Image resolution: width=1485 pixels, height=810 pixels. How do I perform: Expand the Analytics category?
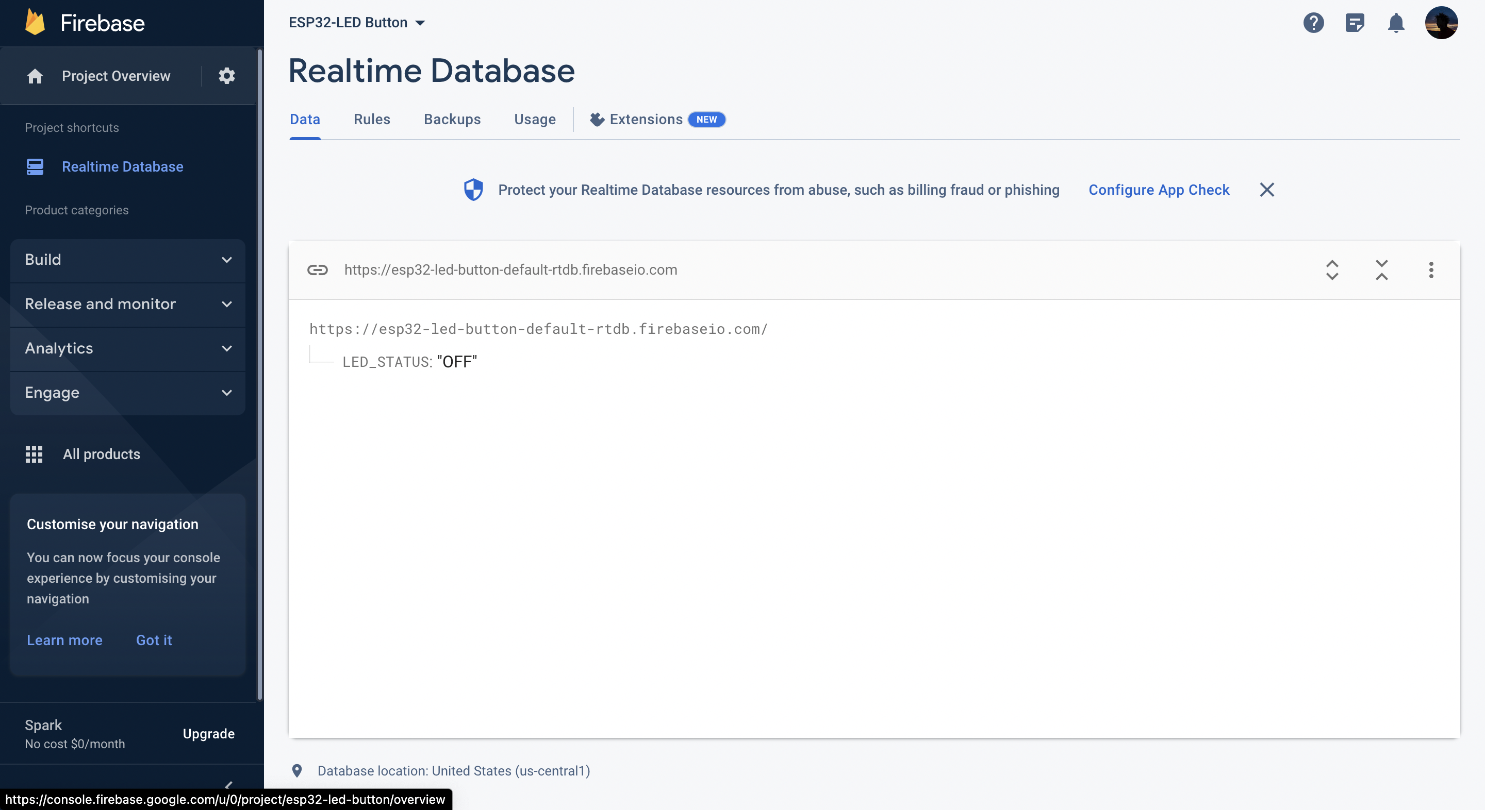pos(128,348)
